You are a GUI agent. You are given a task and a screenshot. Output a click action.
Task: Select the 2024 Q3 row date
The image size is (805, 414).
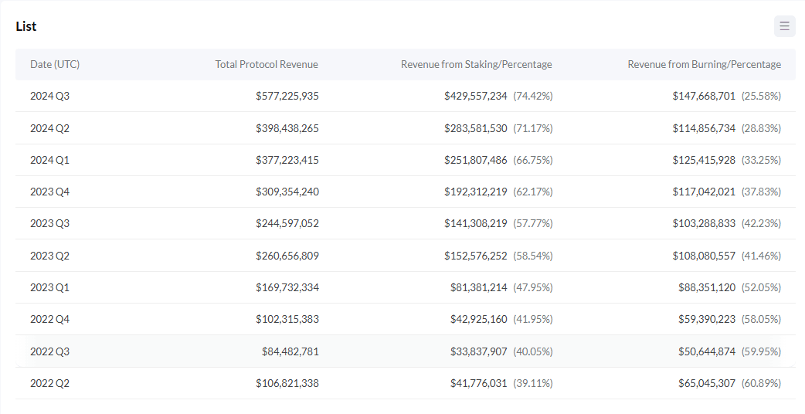pyautogui.click(x=50, y=97)
